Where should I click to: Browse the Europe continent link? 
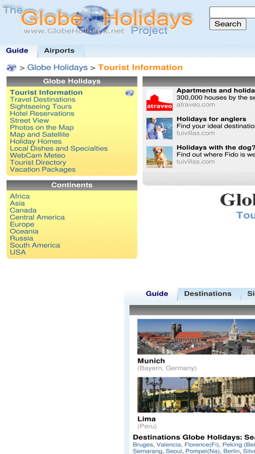(x=22, y=225)
